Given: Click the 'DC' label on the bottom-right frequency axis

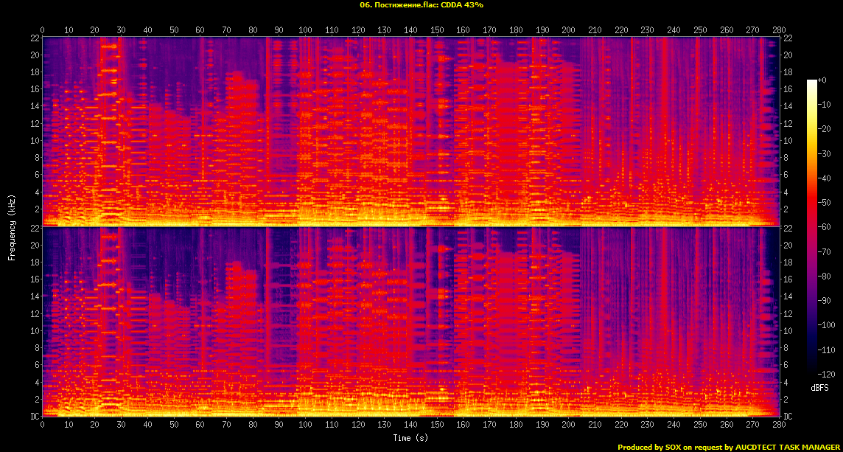Looking at the screenshot, I should tap(787, 417).
